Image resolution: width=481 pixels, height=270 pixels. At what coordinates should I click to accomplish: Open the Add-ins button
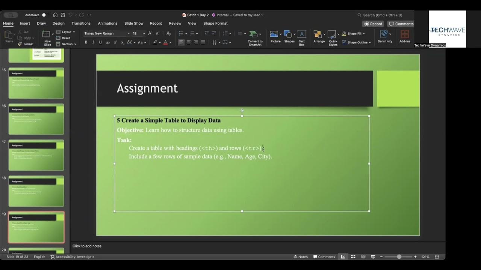coord(405,36)
